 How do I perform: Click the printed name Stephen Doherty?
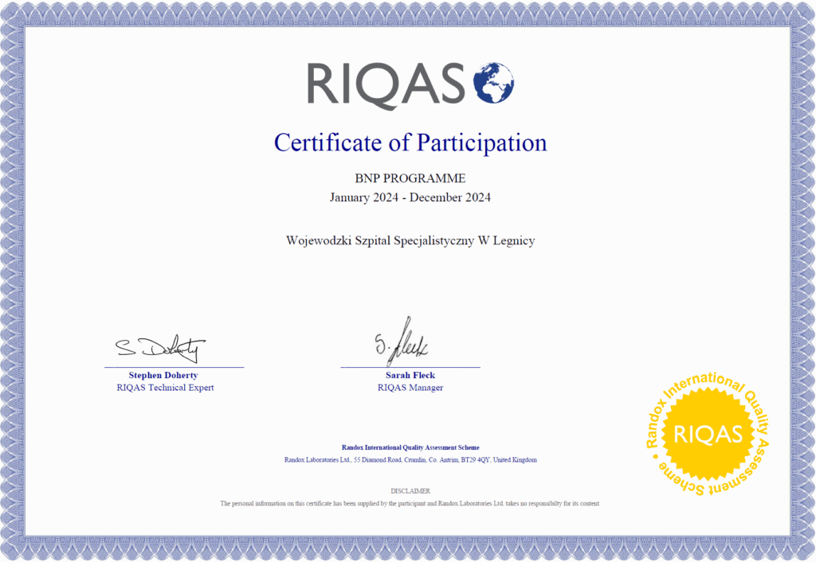[163, 375]
